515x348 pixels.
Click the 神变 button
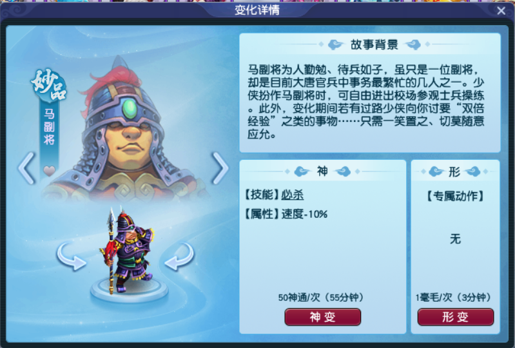[322, 317]
